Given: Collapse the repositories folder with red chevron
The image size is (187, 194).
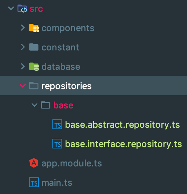Looking at the screenshot, I should pos(23,86).
